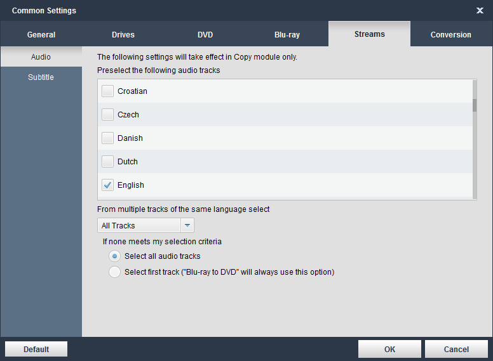
Task: Switch to the Blu-ray tab
Action: pos(287,35)
